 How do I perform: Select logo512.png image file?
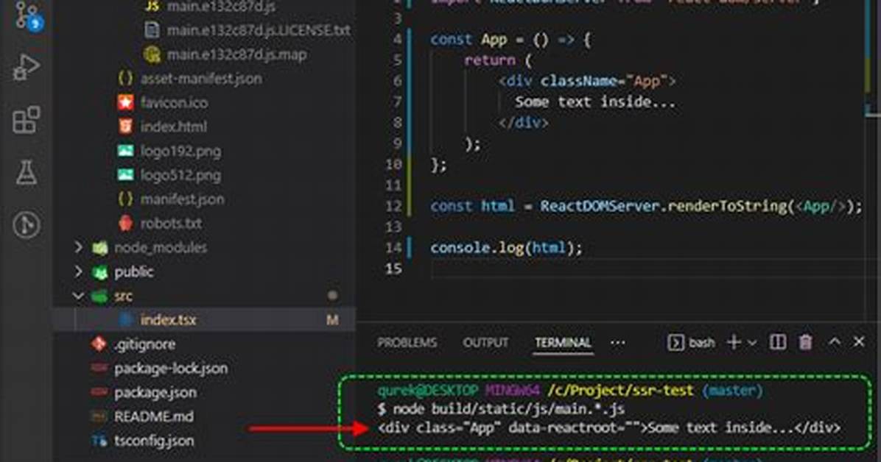tap(180, 175)
